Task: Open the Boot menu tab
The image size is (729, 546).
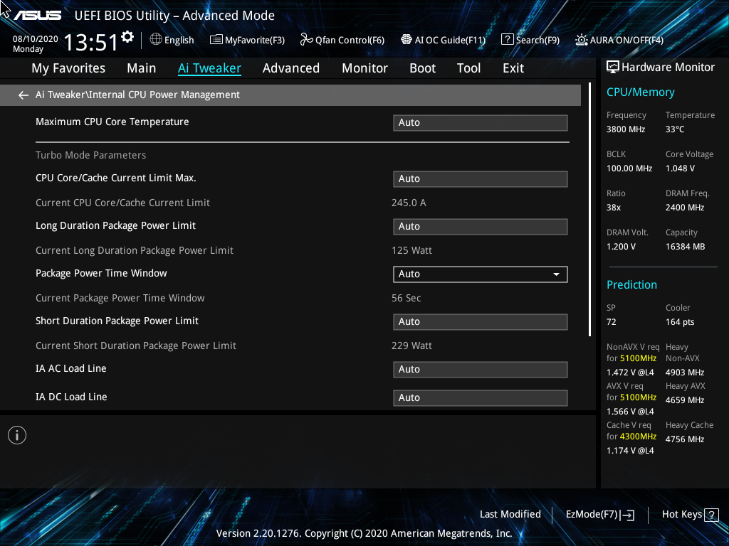Action: pos(422,68)
